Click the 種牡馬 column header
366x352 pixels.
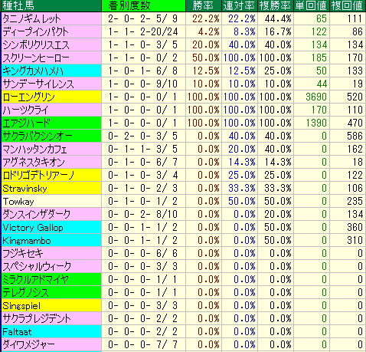point(51,5)
